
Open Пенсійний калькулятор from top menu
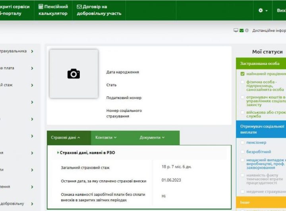[x=53, y=10]
